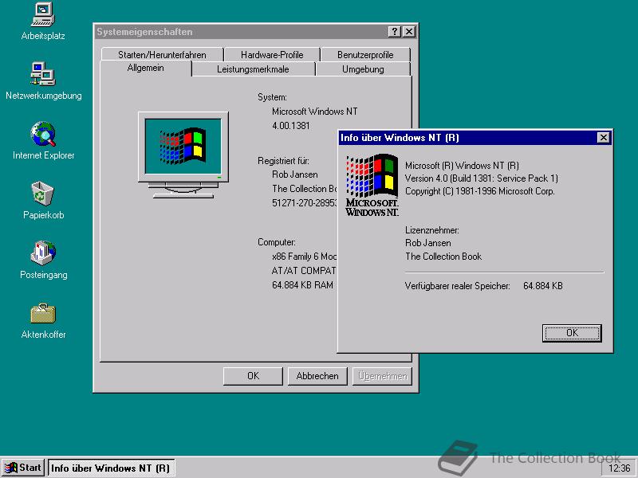The width and height of the screenshot is (638, 478).
Task: Close the Systemeigenschaften window
Action: 409,32
